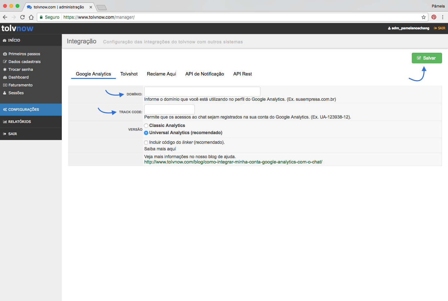Select Universal Analytics radio button
The image size is (448, 301).
[x=146, y=133]
